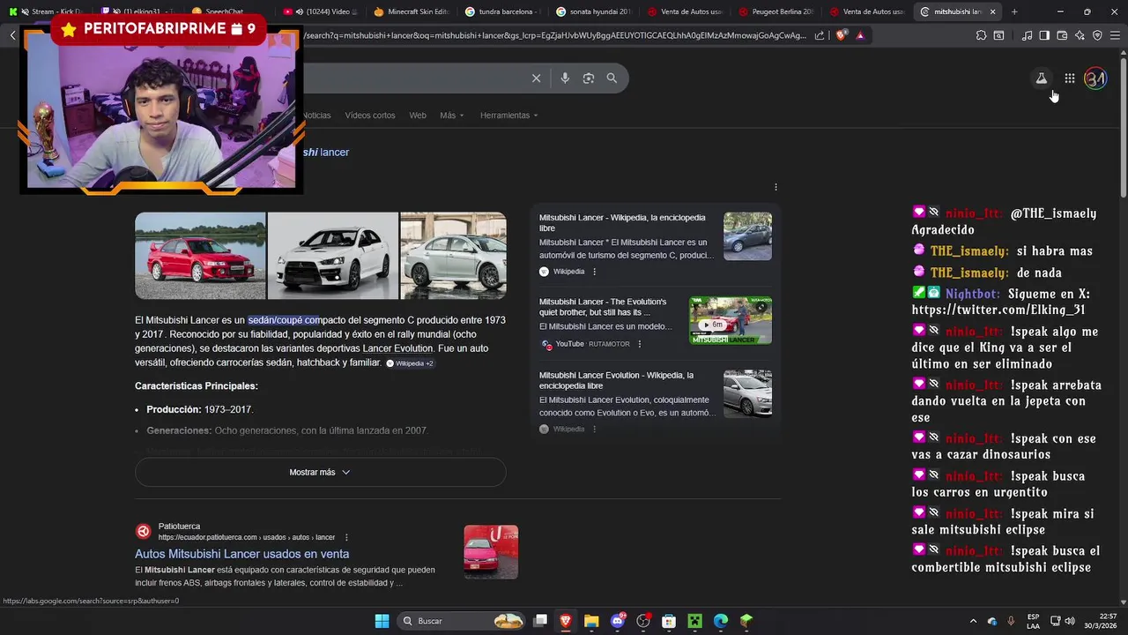Open options for RUTAMOTOR YouTube source
The height and width of the screenshot is (635, 1128).
click(640, 344)
